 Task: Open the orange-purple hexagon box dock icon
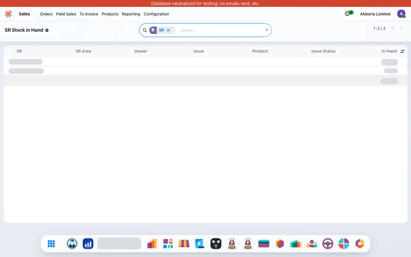280,244
